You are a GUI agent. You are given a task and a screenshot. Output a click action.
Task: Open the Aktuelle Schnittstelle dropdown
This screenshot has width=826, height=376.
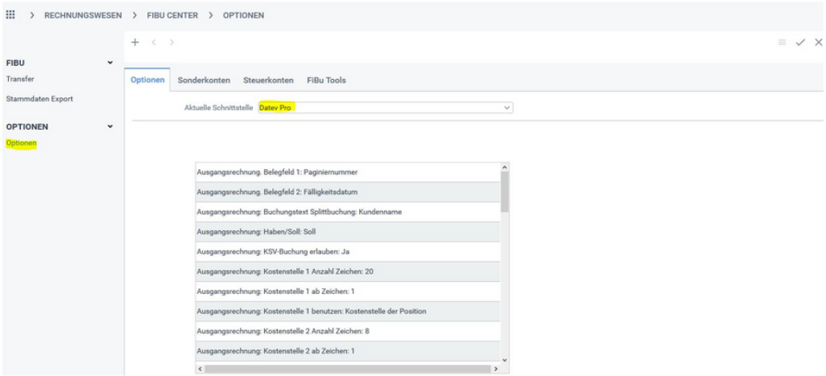(x=506, y=107)
